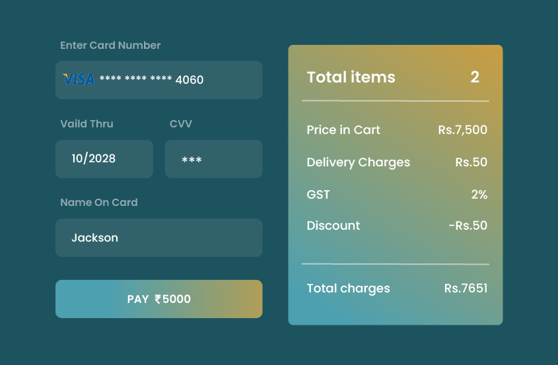
Task: Click the Rs.7651 total charges amount
Action: pos(466,288)
